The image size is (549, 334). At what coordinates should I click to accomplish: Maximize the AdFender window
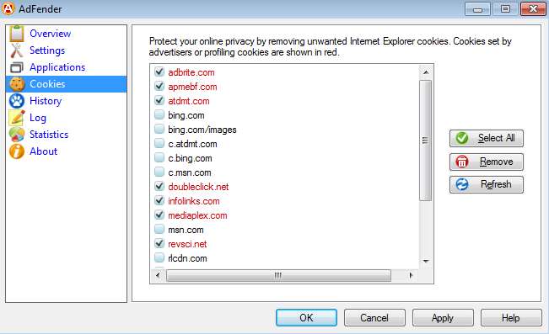click(505, 9)
